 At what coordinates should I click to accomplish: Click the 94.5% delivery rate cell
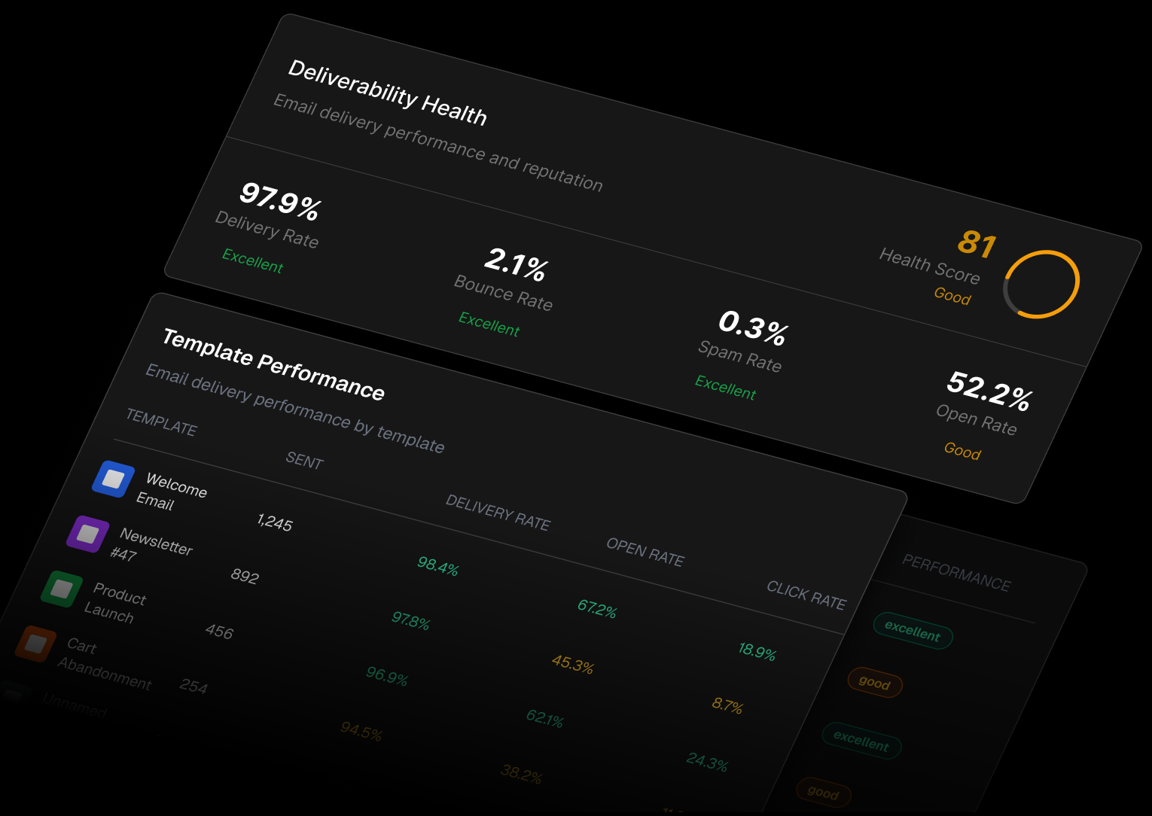(361, 730)
